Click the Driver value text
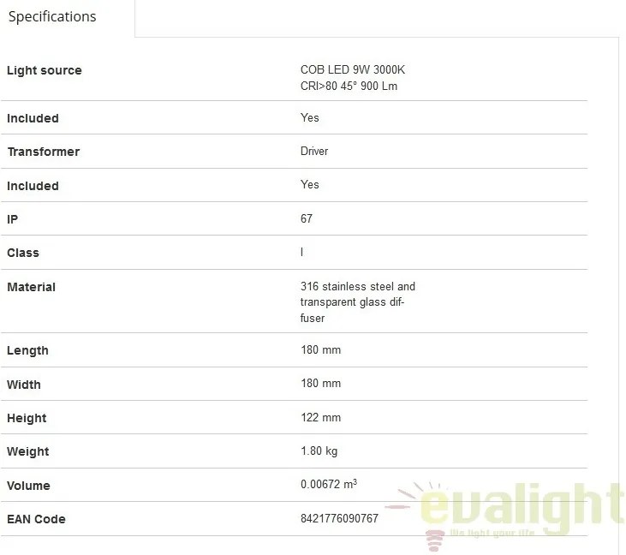 click(x=314, y=151)
